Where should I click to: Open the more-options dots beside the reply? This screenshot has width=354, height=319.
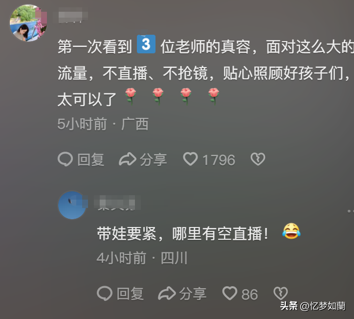coord(351,211)
